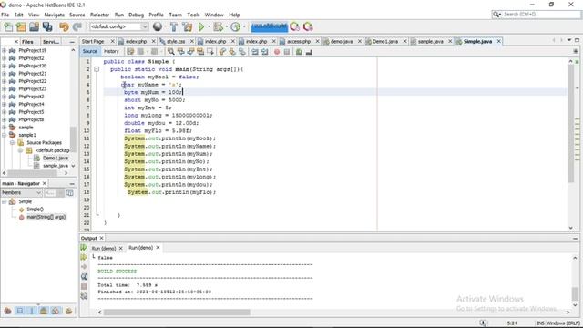Open the <default config> combo box

point(119,26)
